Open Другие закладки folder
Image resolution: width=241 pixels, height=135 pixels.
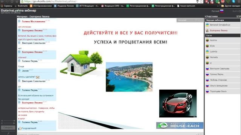231,6
